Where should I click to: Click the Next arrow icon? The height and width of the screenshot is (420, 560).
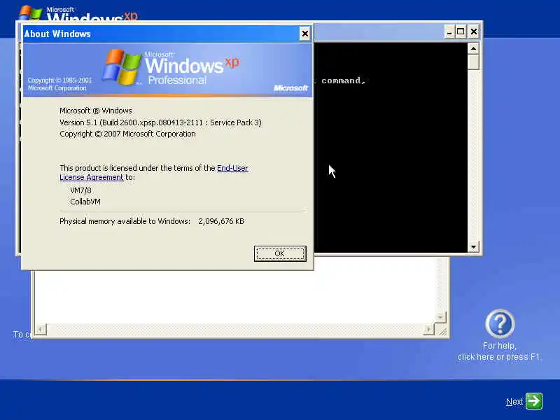click(x=534, y=401)
